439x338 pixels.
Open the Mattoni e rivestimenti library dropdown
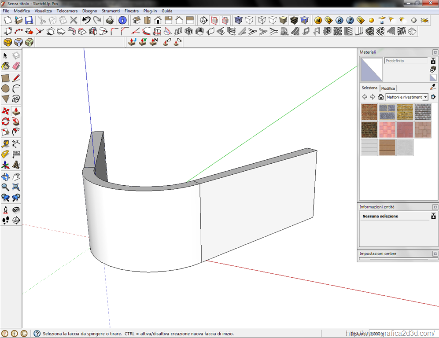[425, 97]
